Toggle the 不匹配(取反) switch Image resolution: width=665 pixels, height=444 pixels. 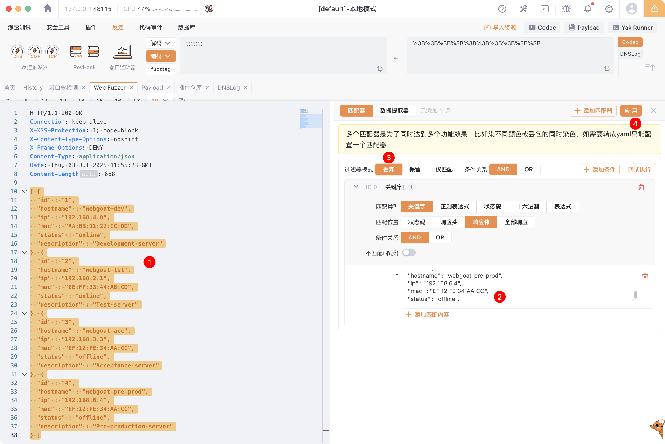[409, 252]
